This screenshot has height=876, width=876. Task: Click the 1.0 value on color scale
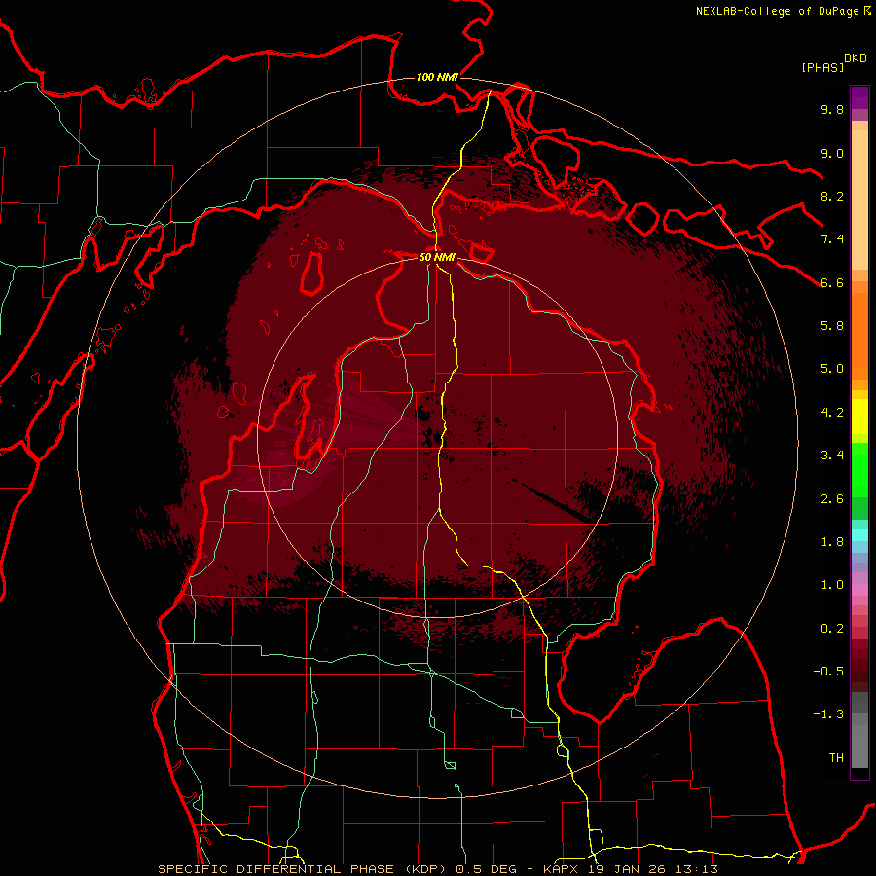[832, 585]
